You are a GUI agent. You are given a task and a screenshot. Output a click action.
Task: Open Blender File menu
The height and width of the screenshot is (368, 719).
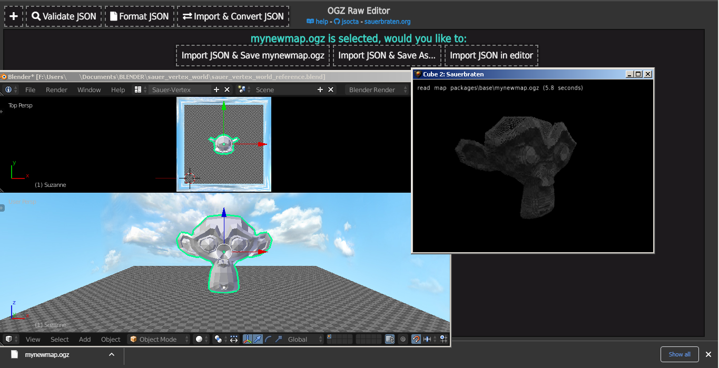(31, 90)
